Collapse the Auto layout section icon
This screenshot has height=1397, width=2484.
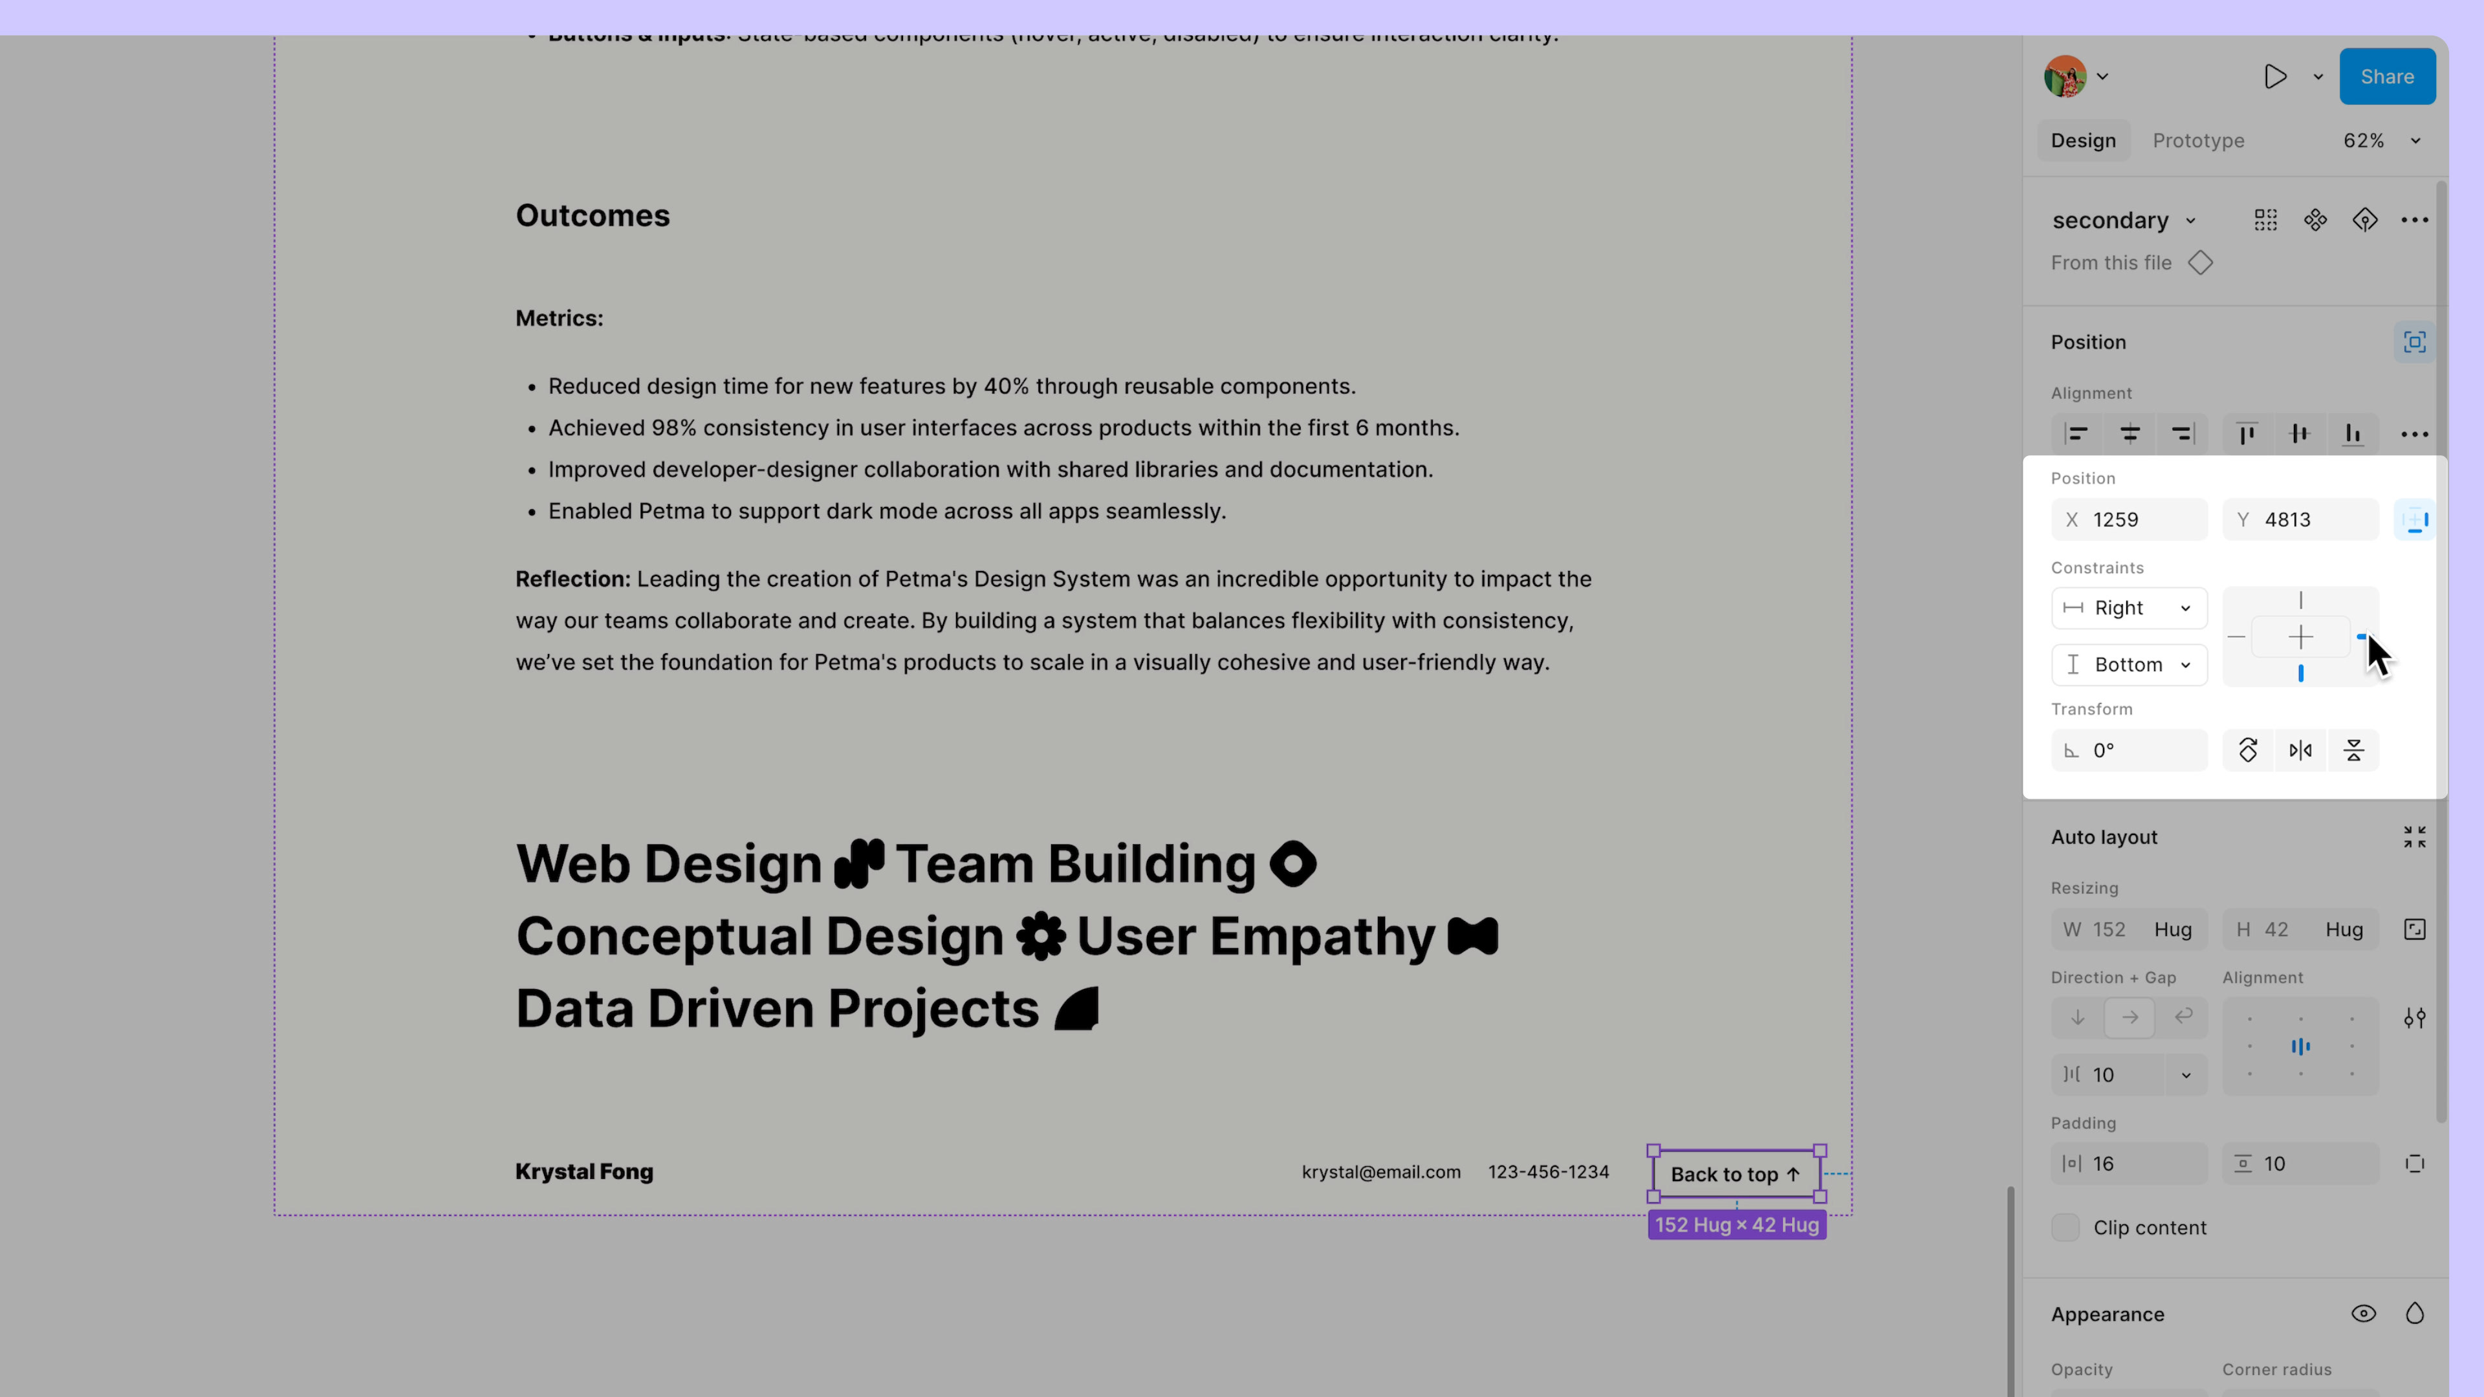[2413, 837]
